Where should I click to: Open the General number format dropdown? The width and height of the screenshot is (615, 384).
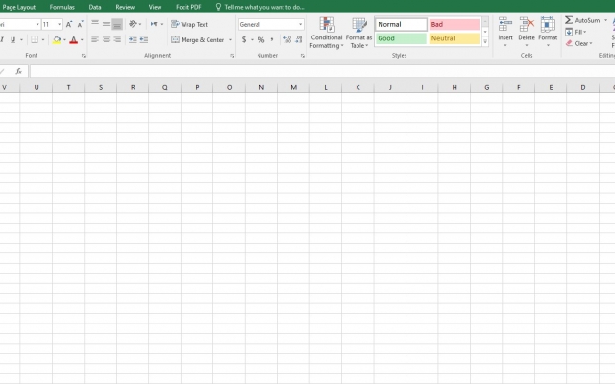pos(300,24)
